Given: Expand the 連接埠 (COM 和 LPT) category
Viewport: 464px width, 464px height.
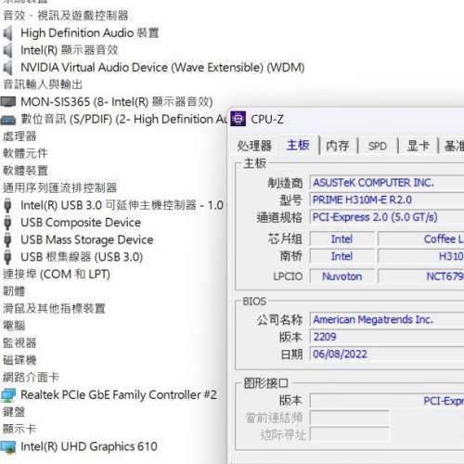Looking at the screenshot, I should pos(57,275).
